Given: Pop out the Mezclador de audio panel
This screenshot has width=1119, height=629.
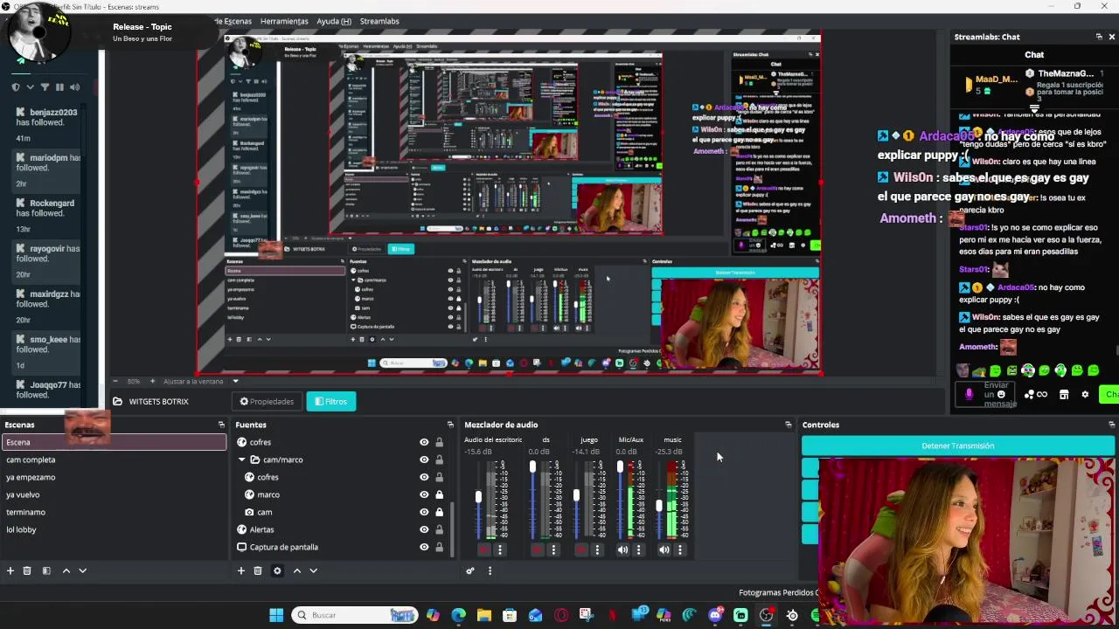Looking at the screenshot, I should 788,425.
